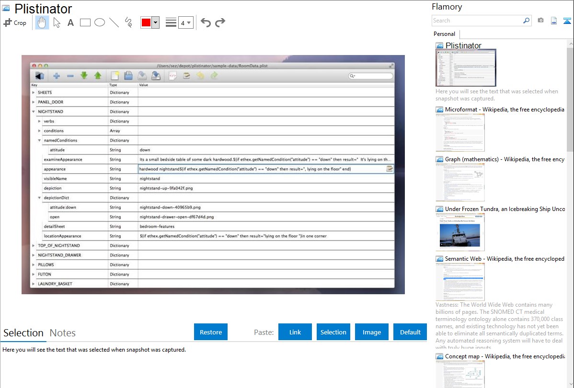574x388 pixels.
Task: Capture a snapshot with camera icon
Action: coord(540,21)
